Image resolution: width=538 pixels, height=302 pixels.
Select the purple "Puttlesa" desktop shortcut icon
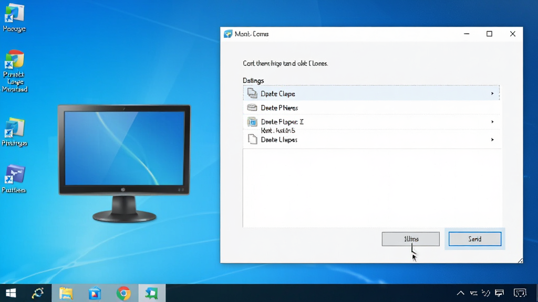click(x=14, y=175)
